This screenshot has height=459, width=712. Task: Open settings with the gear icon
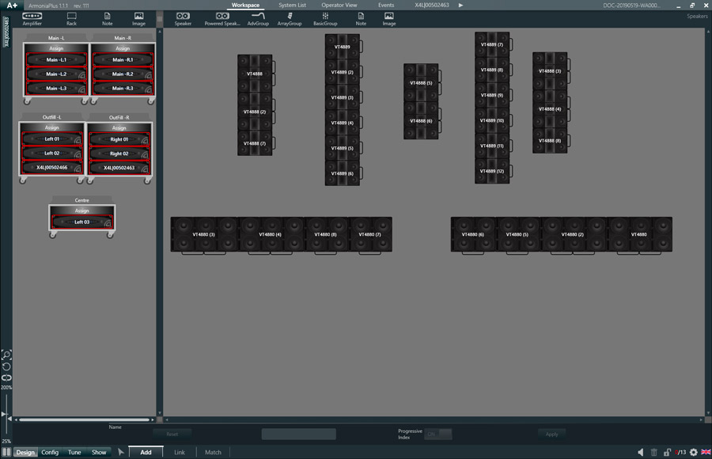pos(693,452)
